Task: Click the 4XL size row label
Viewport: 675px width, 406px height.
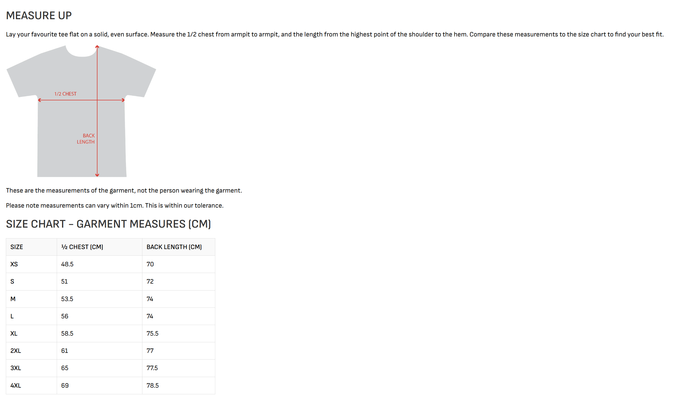Action: pos(16,386)
